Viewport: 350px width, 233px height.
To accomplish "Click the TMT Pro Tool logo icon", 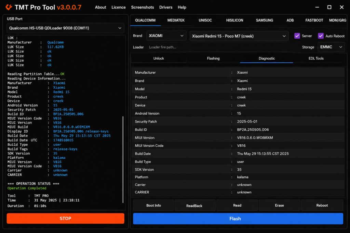I will coord(9,7).
